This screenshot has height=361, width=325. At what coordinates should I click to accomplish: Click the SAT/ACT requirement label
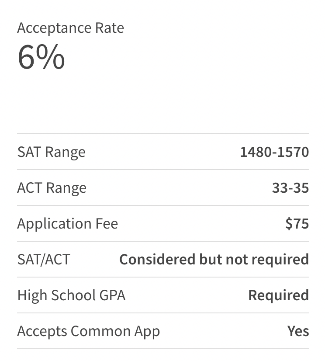(x=43, y=260)
